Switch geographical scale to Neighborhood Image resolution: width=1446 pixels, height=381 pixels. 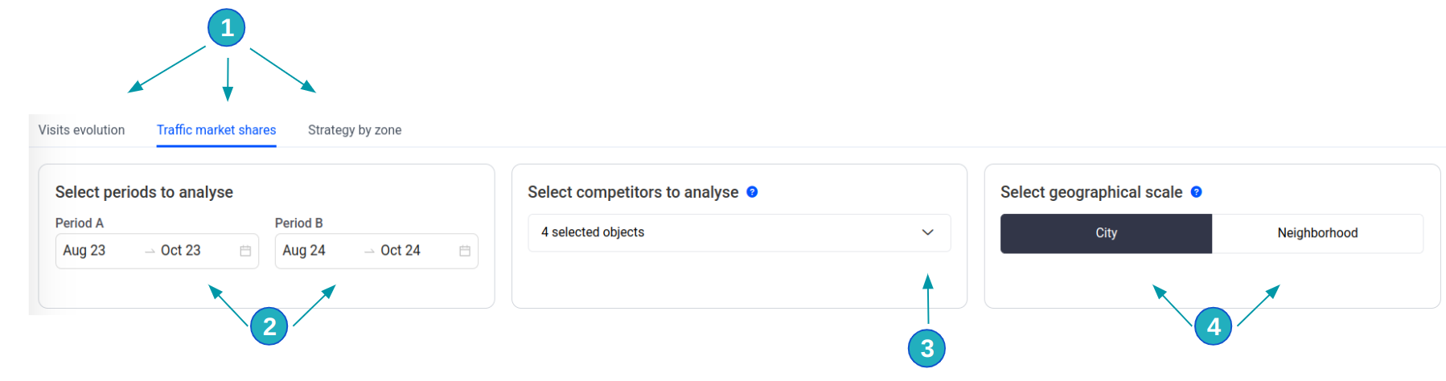click(1317, 233)
